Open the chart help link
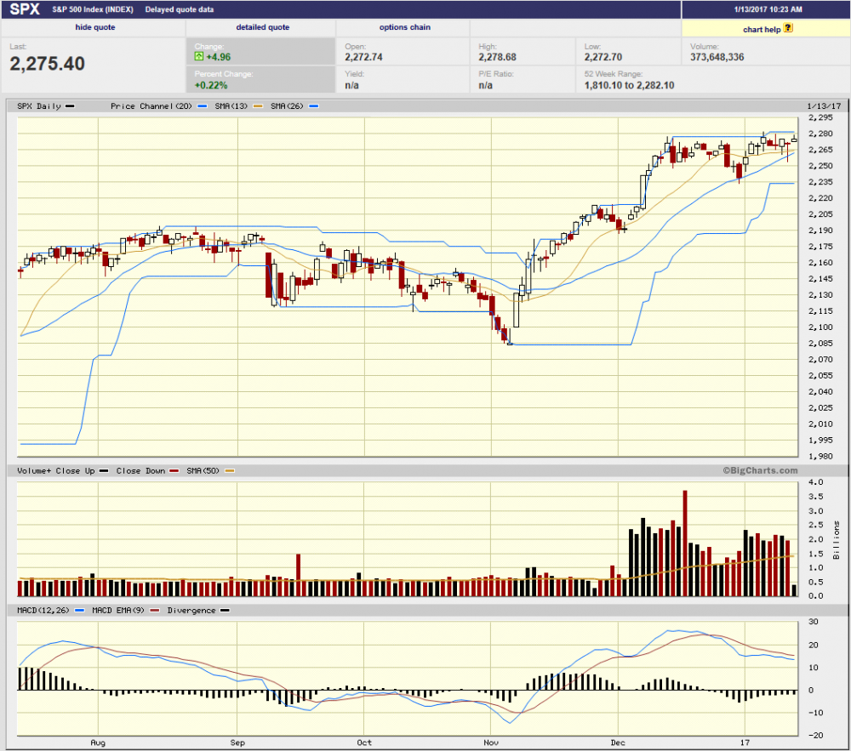The width and height of the screenshot is (851, 751). (x=762, y=28)
